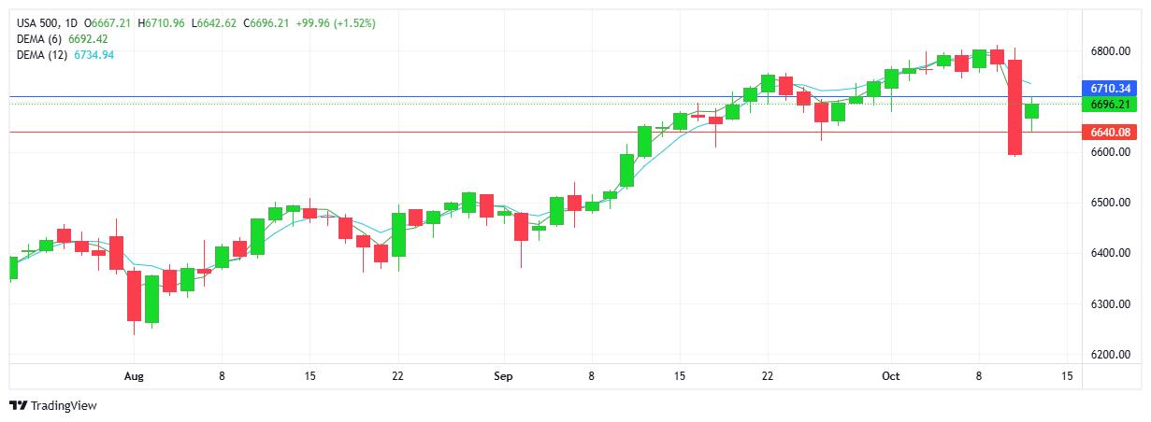Screen dimensions: 1151x422
Task: Click the Oct label on the time axis
Action: coord(891,376)
